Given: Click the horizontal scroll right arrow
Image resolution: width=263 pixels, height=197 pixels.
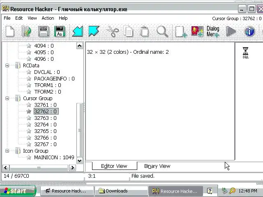Looking at the screenshot, I should (73, 168).
